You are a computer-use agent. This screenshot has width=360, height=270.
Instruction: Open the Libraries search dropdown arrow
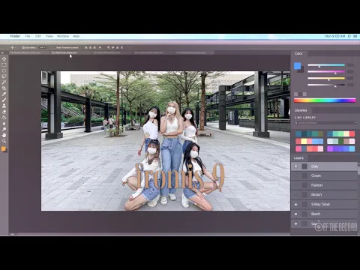(x=355, y=123)
